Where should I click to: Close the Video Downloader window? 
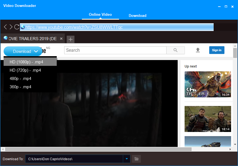click(x=232, y=7)
